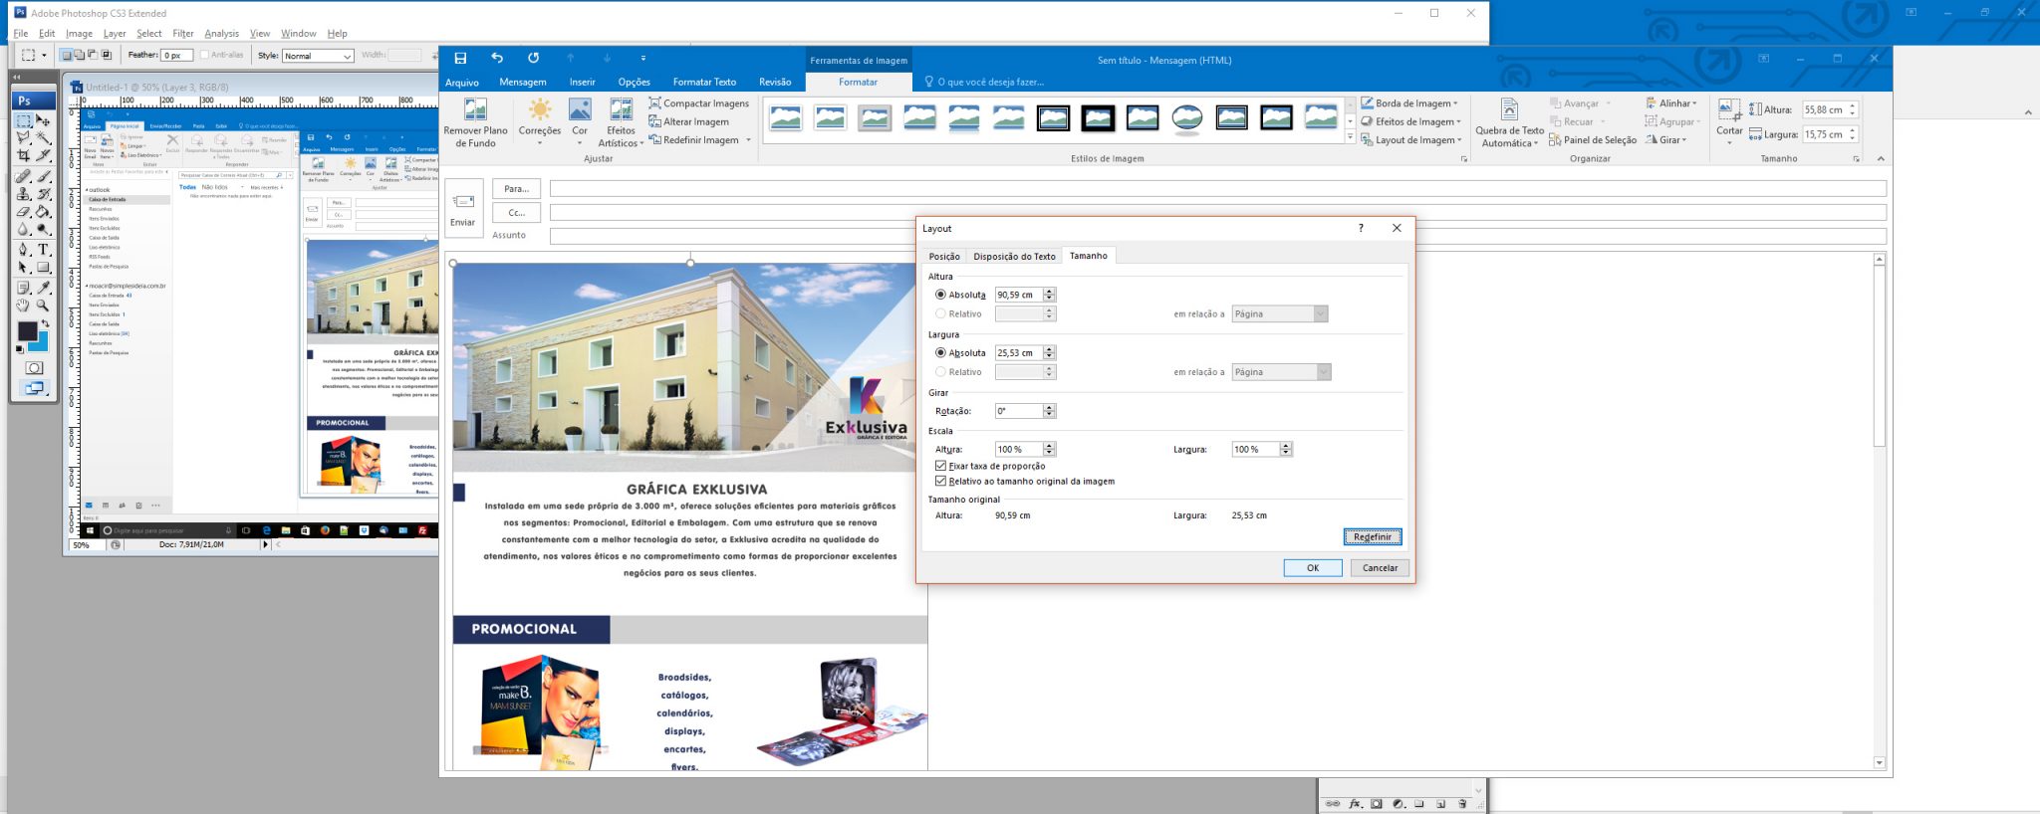Click the Para... recipients button
This screenshot has height=814, width=2040.
(x=516, y=188)
